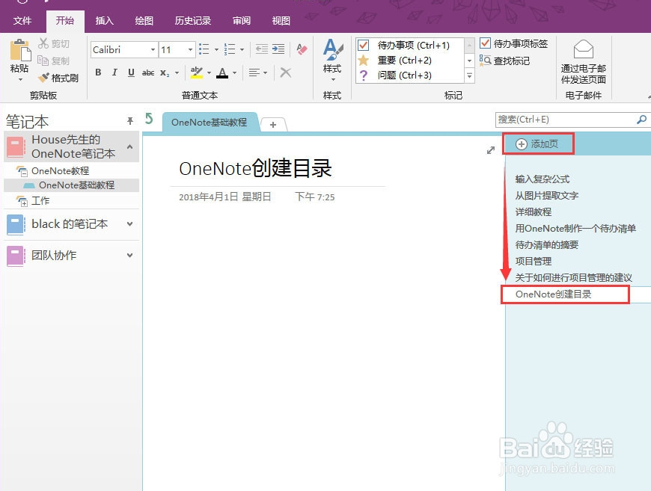Collapse the House先生的 OneNote笔记本 notebook
This screenshot has height=491, width=651.
pyautogui.click(x=130, y=146)
